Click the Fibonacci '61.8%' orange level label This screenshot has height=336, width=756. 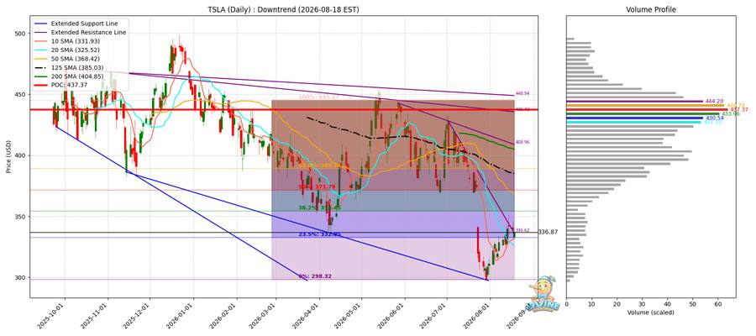click(x=320, y=165)
